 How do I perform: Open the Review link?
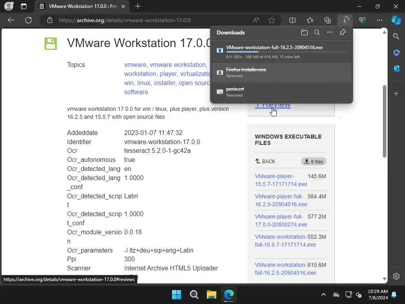point(273,104)
